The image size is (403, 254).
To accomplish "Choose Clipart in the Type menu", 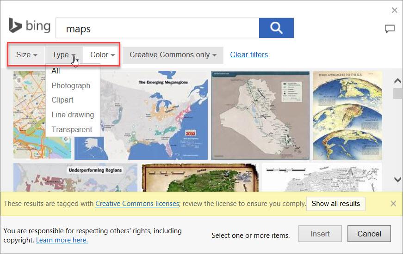I will (x=62, y=100).
